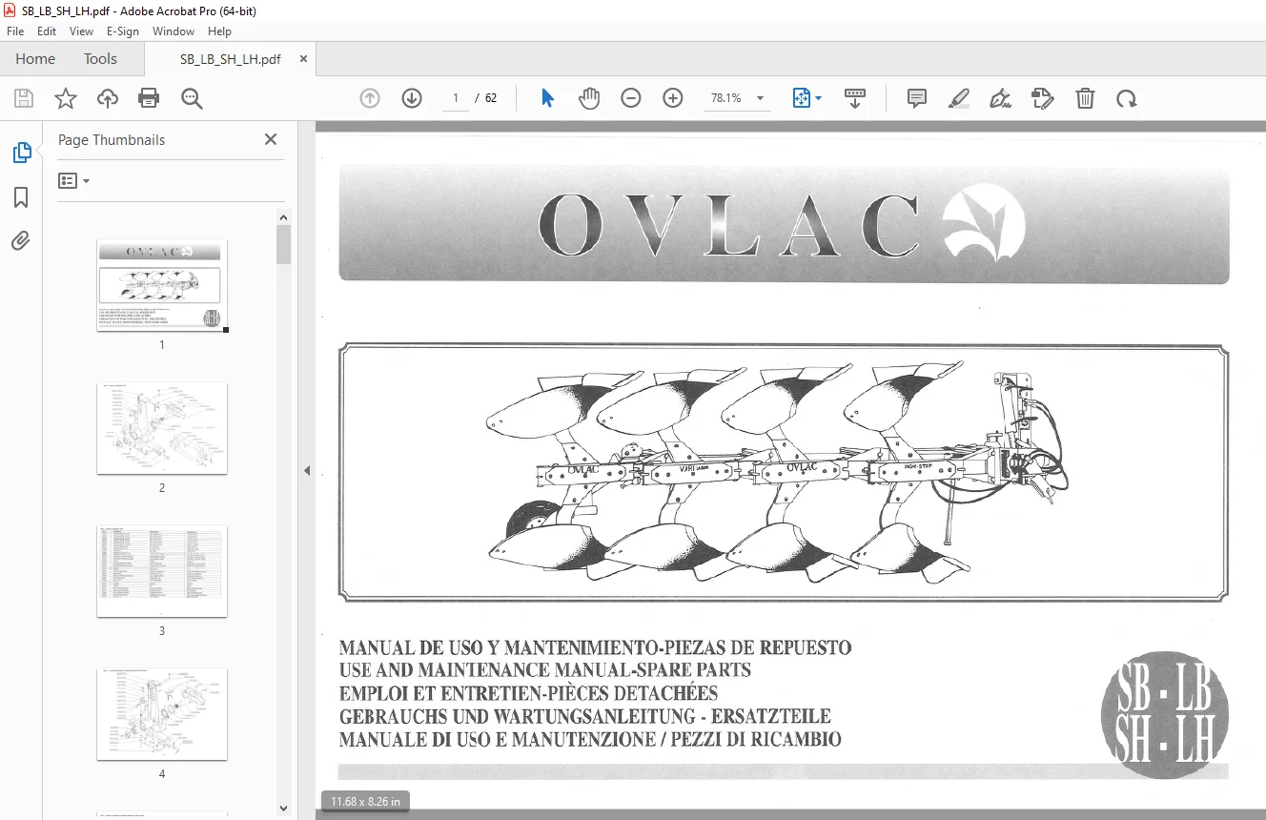Screen dimensions: 1266x820
Task: Choose the selection arrow tool
Action: (x=547, y=98)
